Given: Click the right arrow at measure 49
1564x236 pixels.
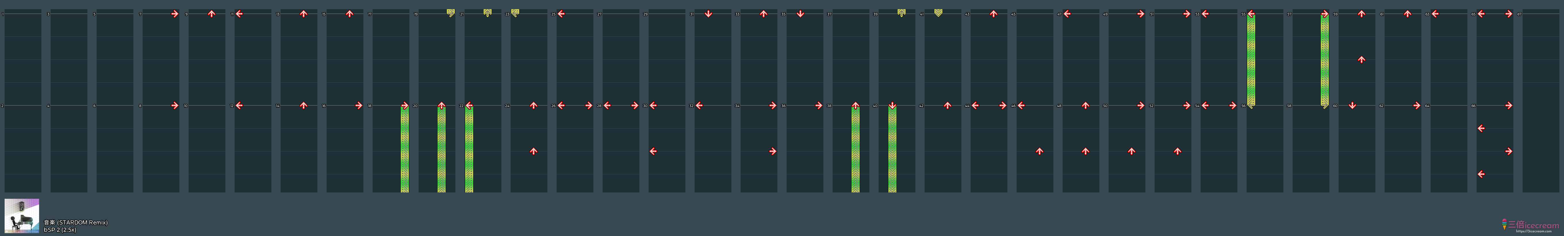Looking at the screenshot, I should (x=1141, y=14).
